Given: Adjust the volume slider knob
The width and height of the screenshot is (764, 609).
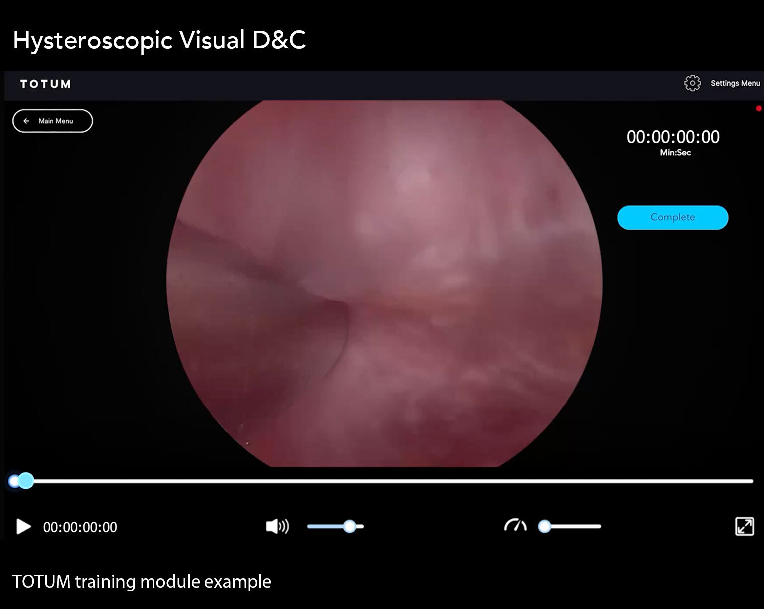Looking at the screenshot, I should tap(350, 526).
